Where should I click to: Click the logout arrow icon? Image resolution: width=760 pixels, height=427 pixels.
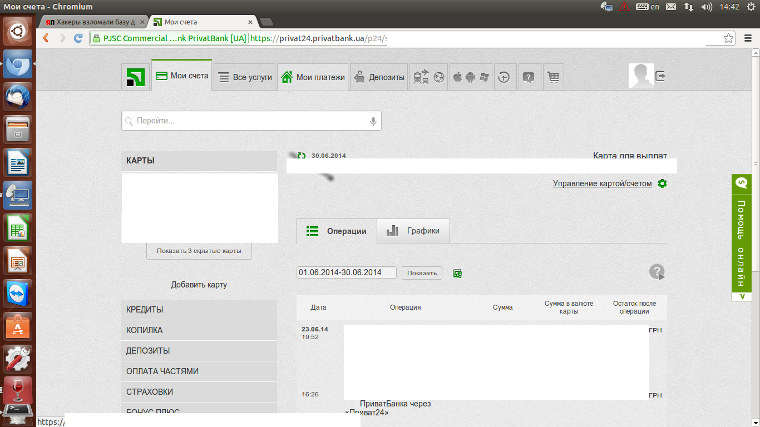tap(660, 76)
